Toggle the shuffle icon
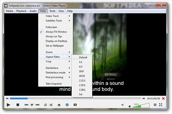The width and height of the screenshot is (172, 114). [x=51, y=105]
